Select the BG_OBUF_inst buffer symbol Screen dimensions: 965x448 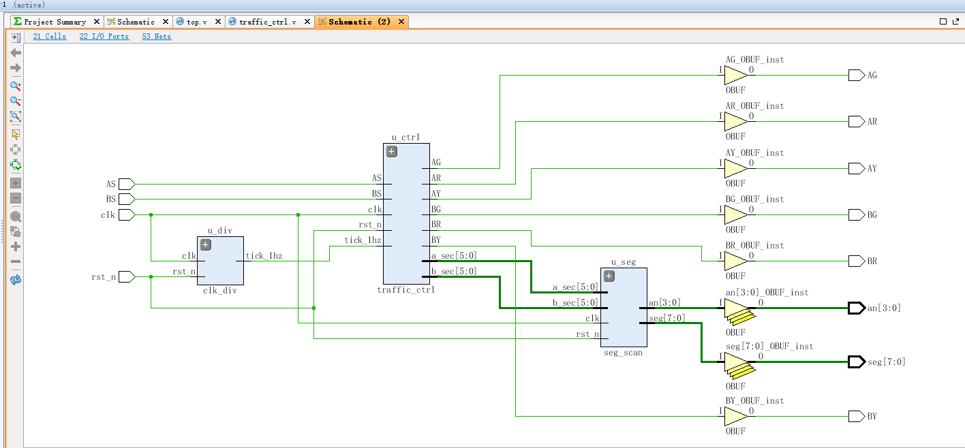(x=735, y=214)
